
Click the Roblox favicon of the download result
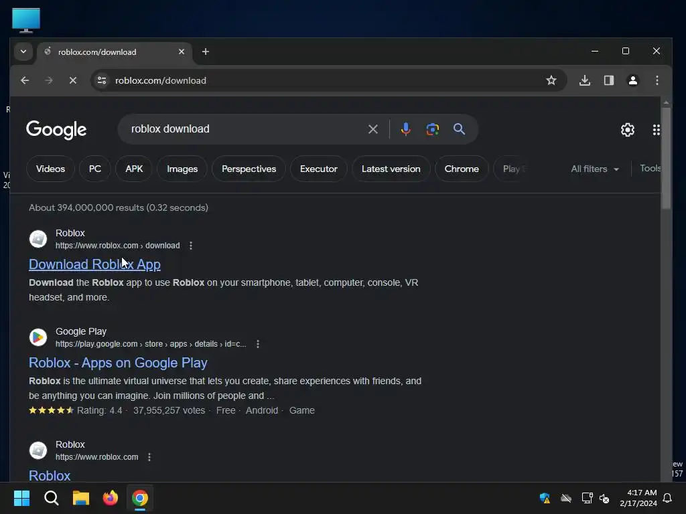pyautogui.click(x=38, y=239)
